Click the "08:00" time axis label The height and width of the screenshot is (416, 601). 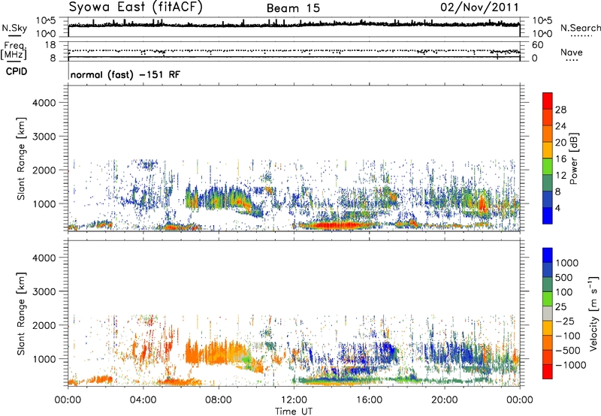(x=218, y=400)
